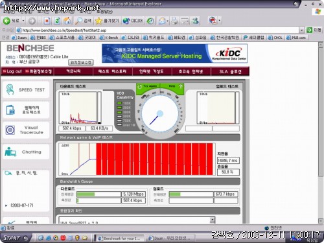This screenshot has width=324, height=243.
Task: Open the History clock icon
Action: 150,21
